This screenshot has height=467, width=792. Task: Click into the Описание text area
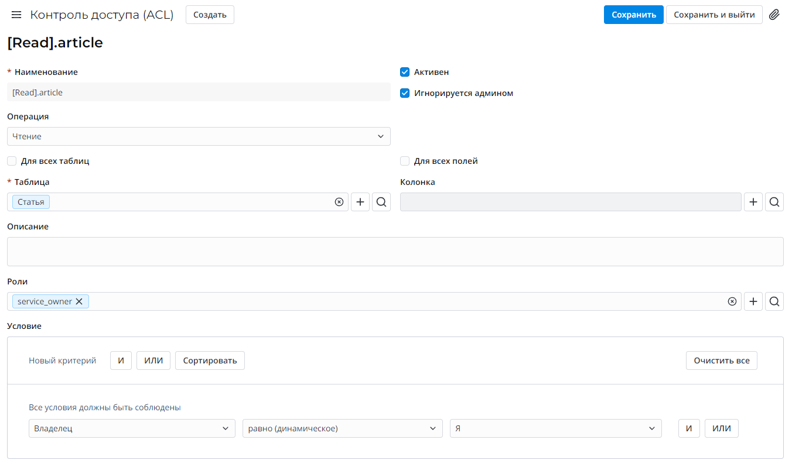coord(395,252)
